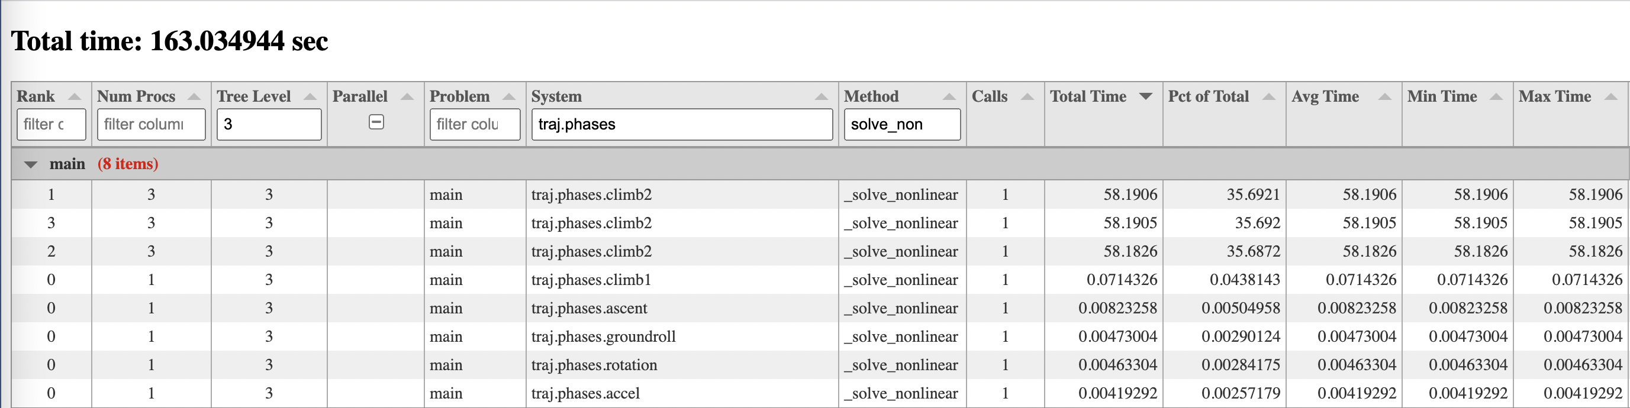This screenshot has height=408, width=1630.
Task: Sort by Rank column arrow
Action: click(74, 97)
